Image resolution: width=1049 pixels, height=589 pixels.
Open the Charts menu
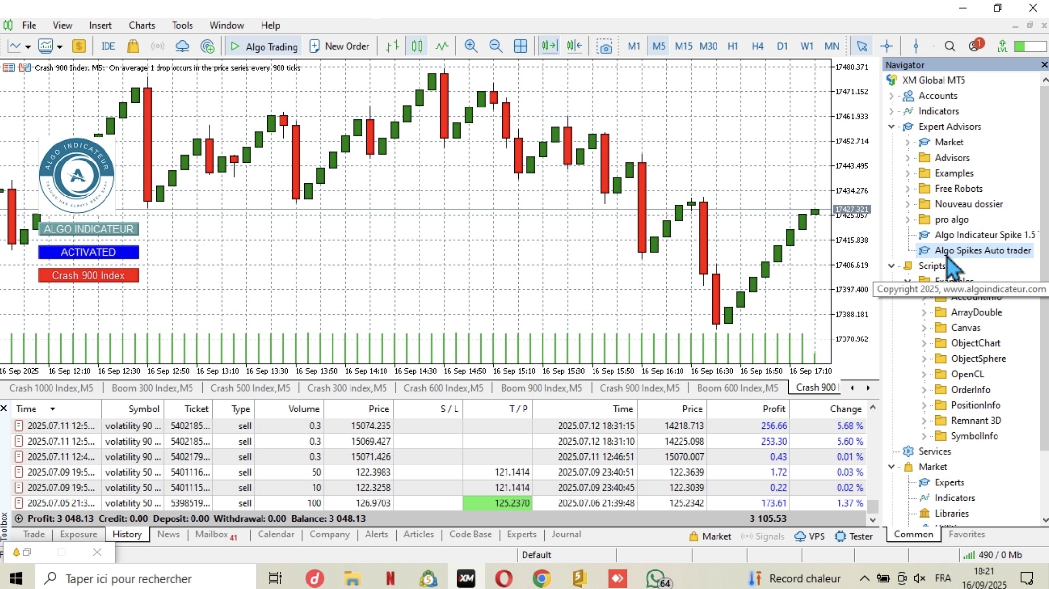pos(141,25)
